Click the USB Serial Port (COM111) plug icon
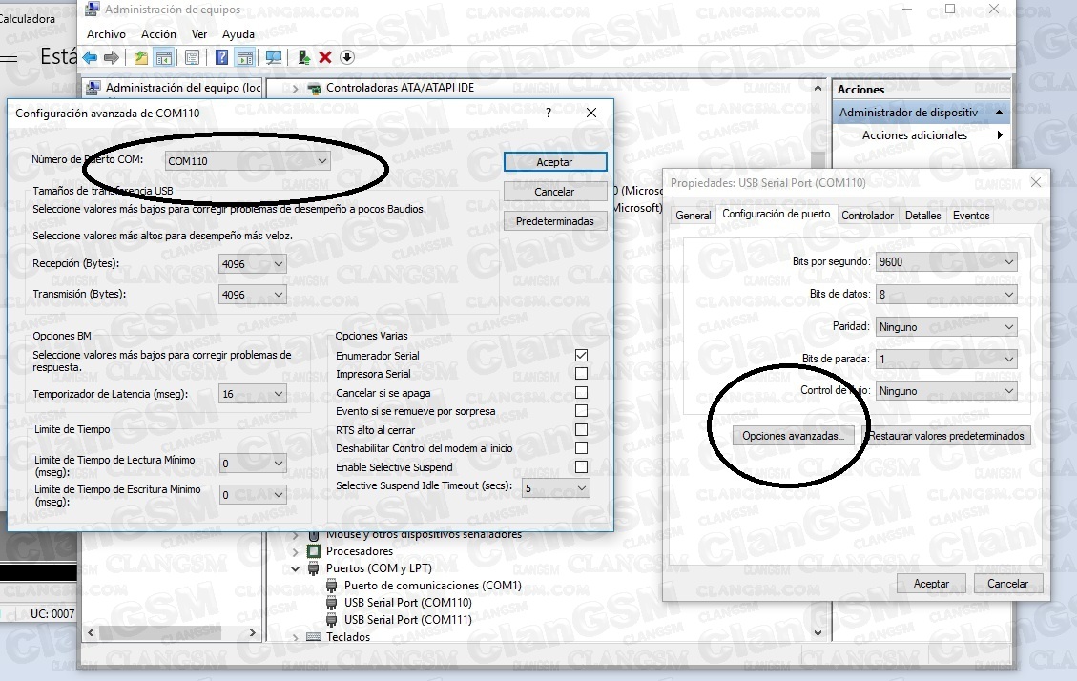The height and width of the screenshot is (681, 1077). coord(332,620)
